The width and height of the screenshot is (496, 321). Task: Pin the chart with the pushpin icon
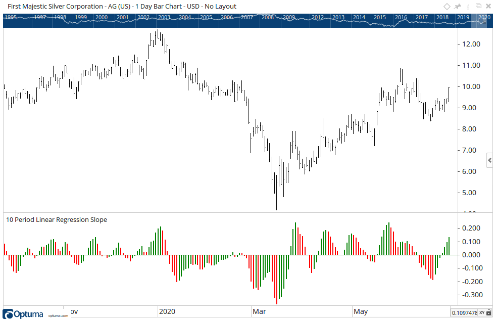tap(458, 7)
